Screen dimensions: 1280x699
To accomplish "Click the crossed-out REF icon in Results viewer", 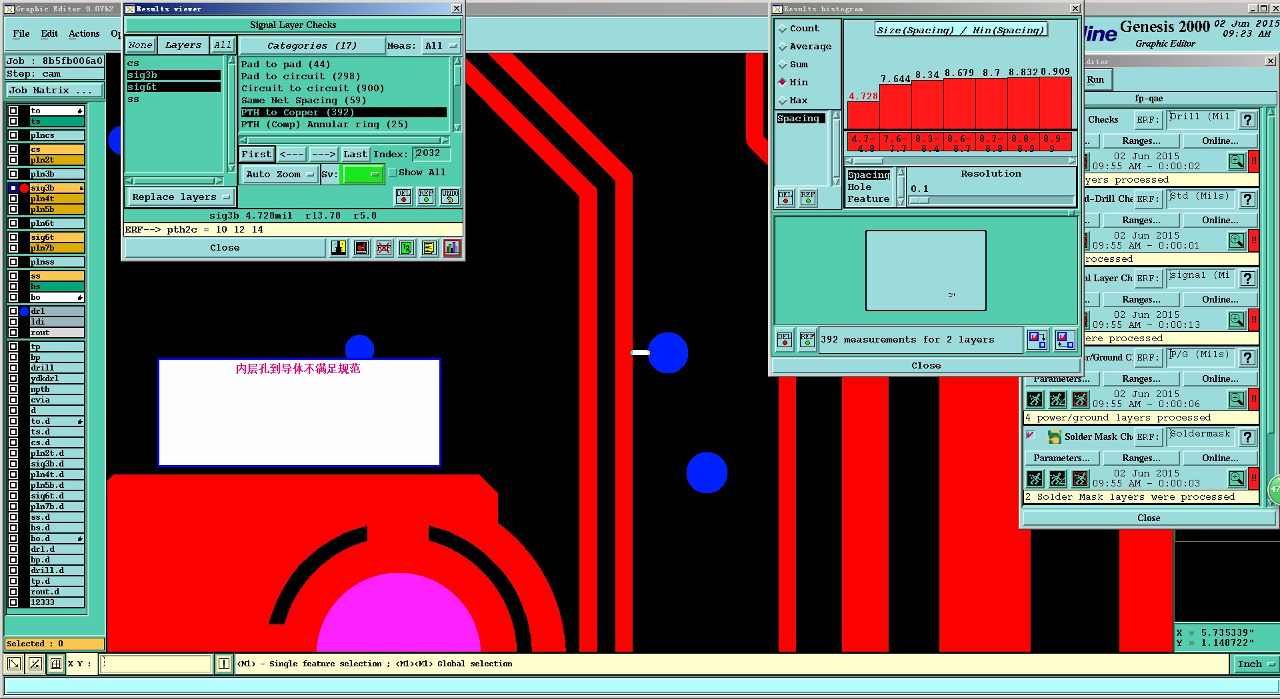I will 384,248.
